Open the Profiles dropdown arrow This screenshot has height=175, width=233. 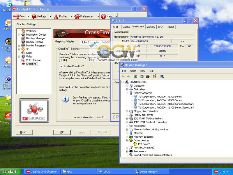point(72,17)
